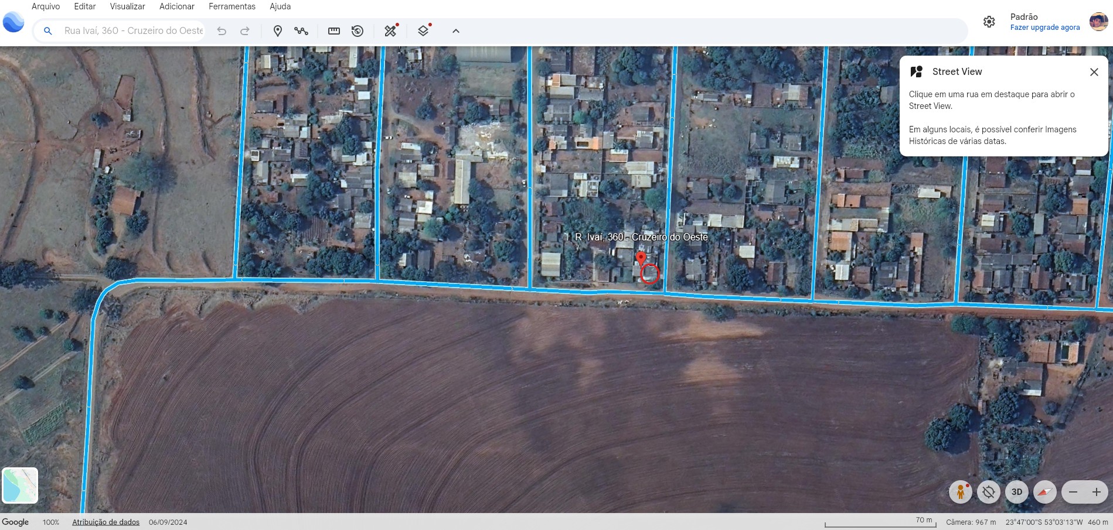Click the redo arrow icon
This screenshot has width=1113, height=530.
click(245, 31)
